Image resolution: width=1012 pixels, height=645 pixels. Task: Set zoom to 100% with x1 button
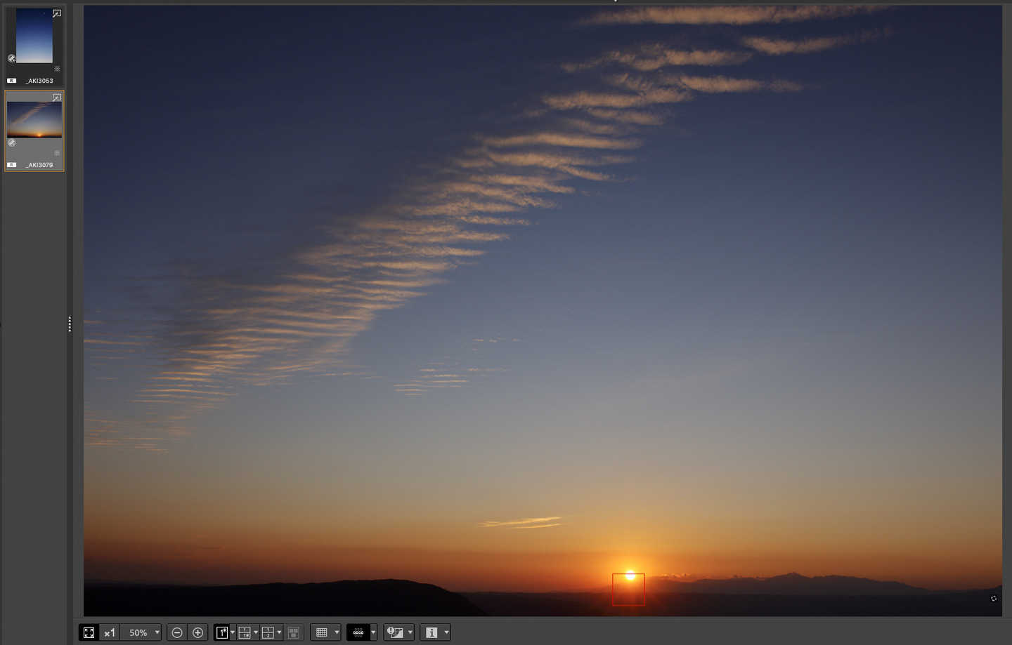click(109, 632)
